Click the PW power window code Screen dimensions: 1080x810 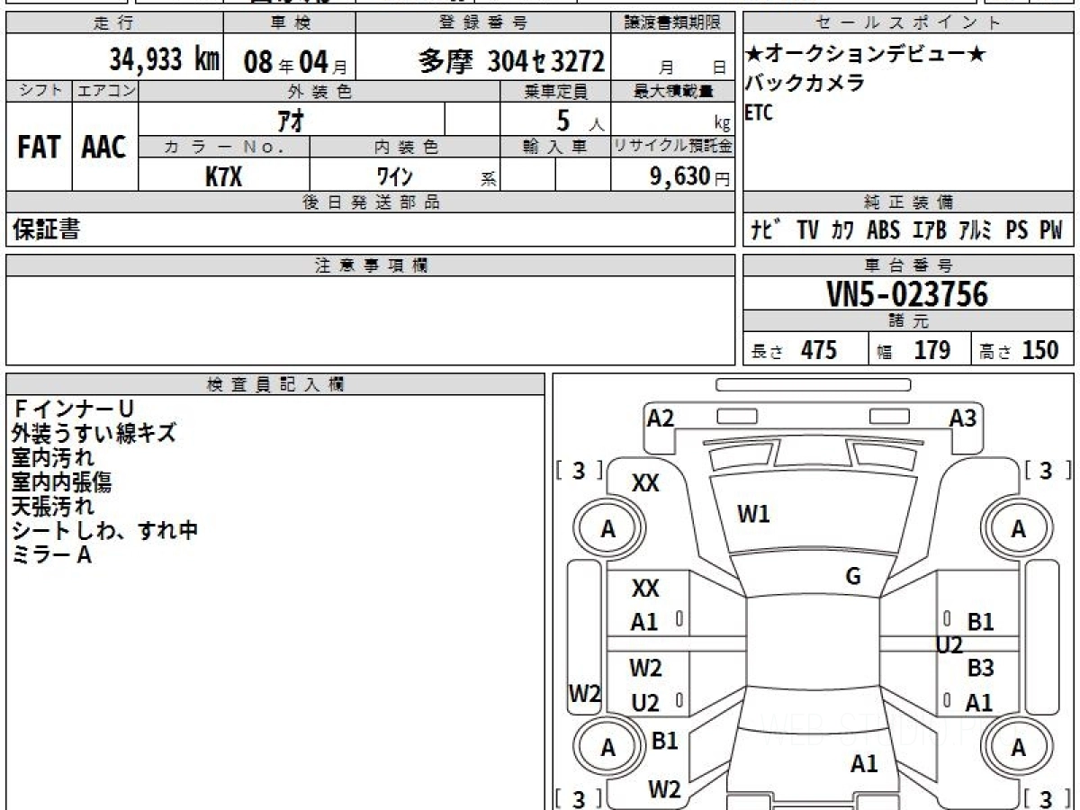pyautogui.click(x=1051, y=231)
